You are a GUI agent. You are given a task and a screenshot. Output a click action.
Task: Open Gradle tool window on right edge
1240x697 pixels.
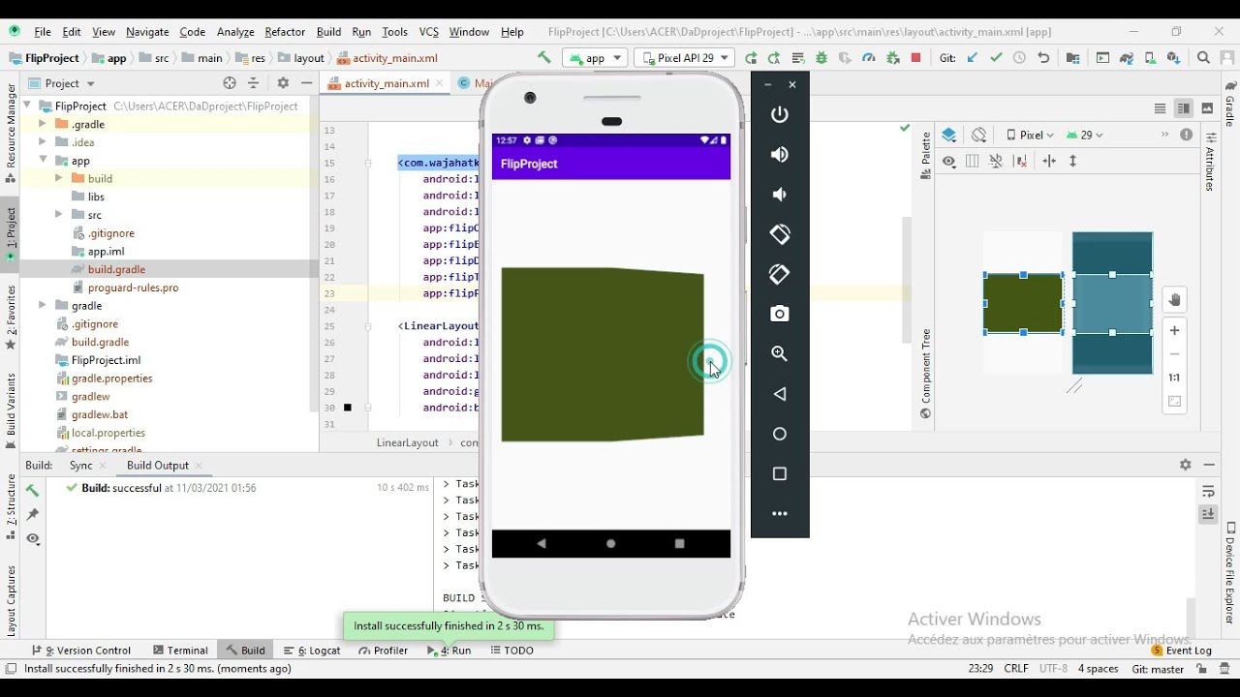pos(1230,105)
